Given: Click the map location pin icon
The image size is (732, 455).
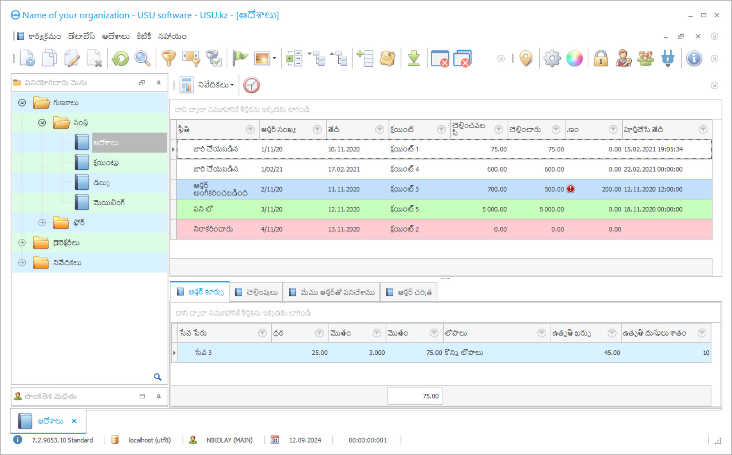Looking at the screenshot, I should [526, 59].
